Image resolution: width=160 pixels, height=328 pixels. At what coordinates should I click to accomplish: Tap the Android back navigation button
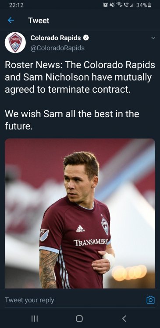(x=124, y=318)
